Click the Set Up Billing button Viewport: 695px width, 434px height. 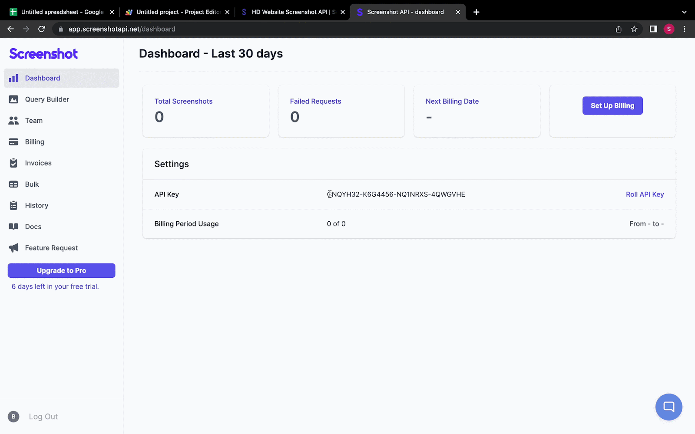tap(612, 105)
